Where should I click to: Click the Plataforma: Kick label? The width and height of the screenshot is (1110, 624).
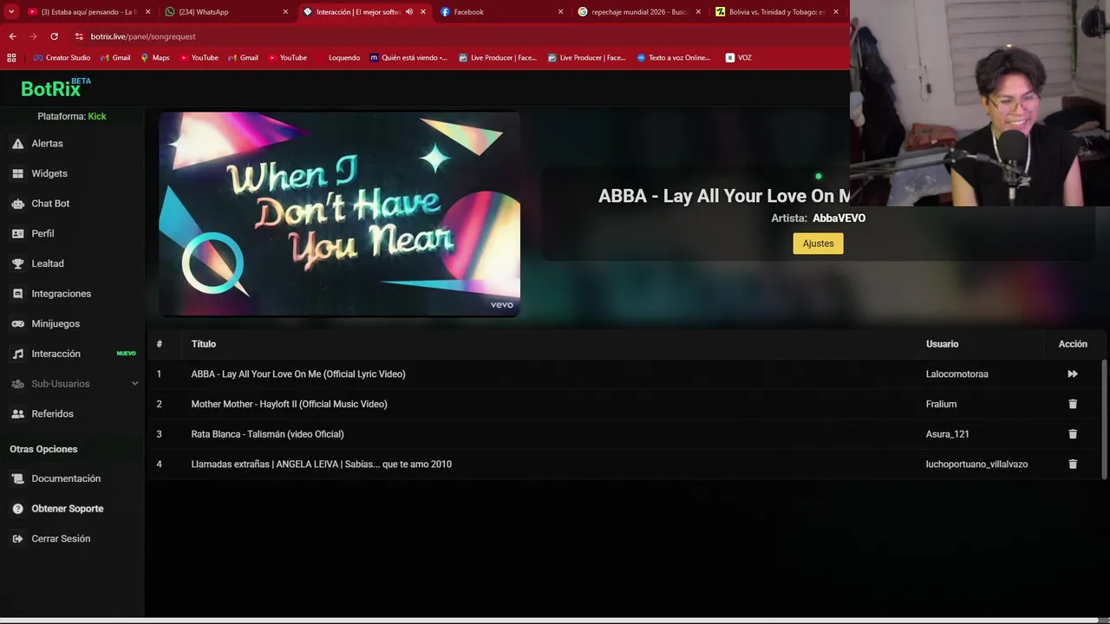72,116
